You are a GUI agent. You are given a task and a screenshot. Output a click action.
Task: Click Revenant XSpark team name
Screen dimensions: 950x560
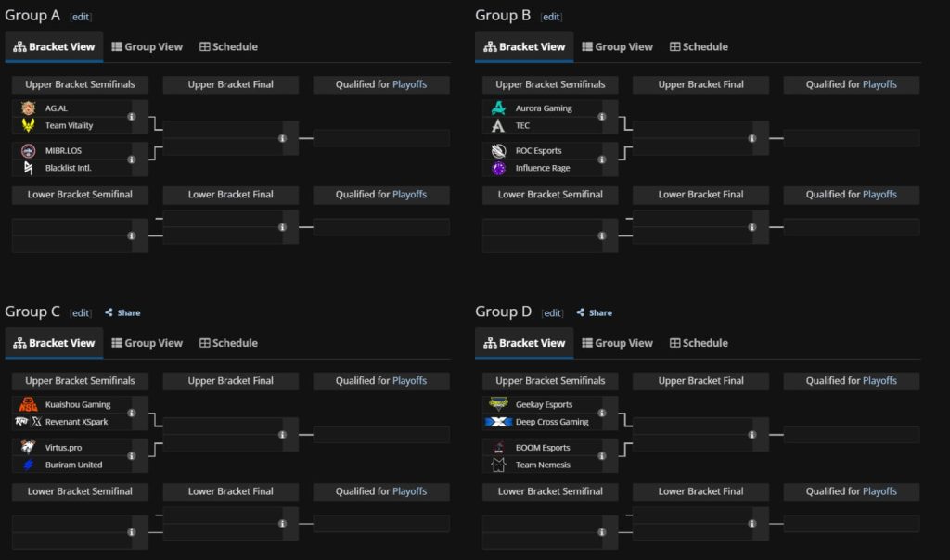(x=76, y=421)
